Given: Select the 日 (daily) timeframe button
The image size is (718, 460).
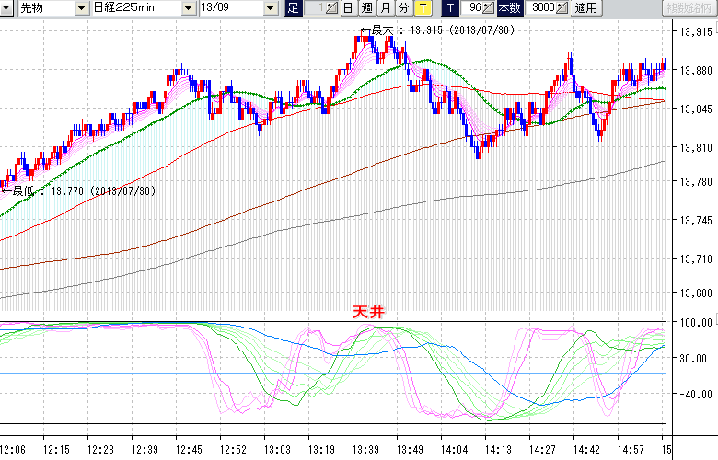Looking at the screenshot, I should point(347,8).
